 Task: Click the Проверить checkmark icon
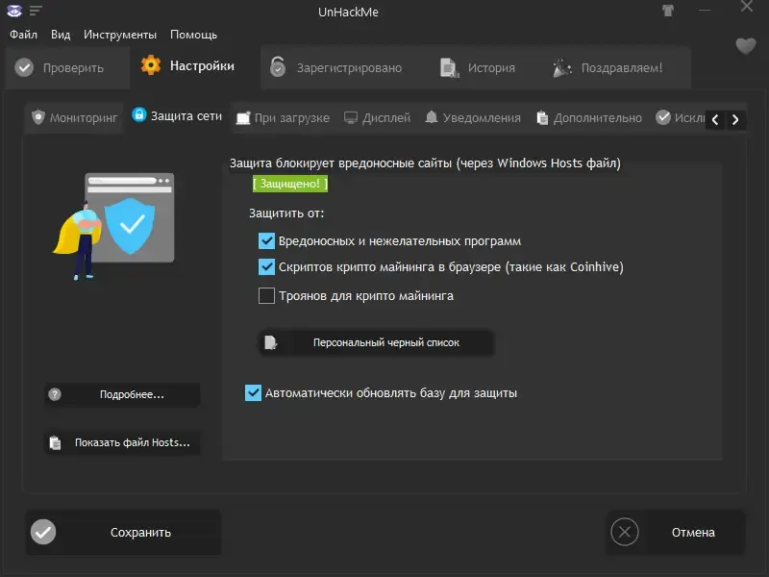[24, 67]
